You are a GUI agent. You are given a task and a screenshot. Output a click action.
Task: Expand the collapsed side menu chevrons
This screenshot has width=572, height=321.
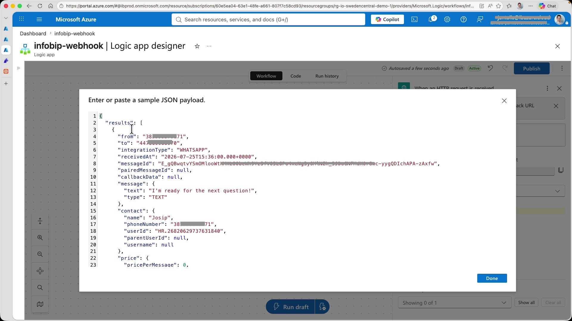click(18, 68)
